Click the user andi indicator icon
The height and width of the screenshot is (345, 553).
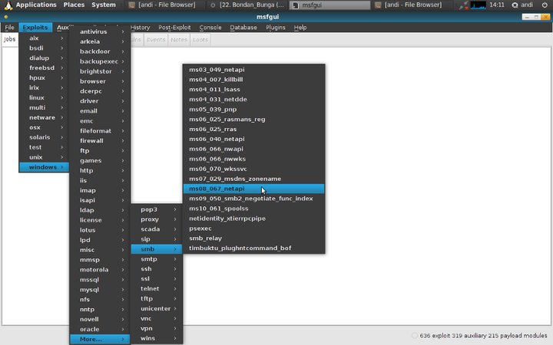(512, 5)
